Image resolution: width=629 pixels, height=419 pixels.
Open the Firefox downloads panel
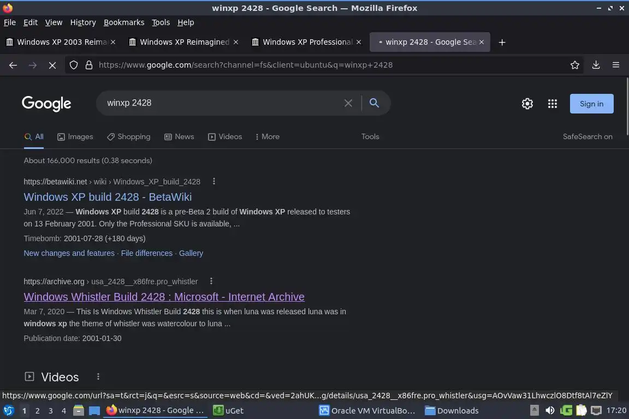click(596, 65)
